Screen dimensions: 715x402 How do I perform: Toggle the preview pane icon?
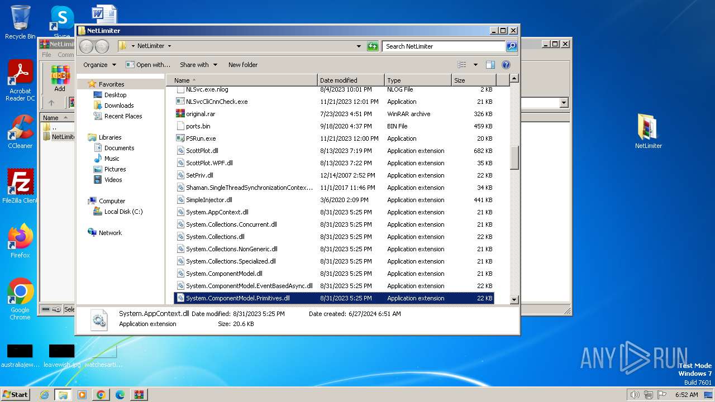(490, 65)
